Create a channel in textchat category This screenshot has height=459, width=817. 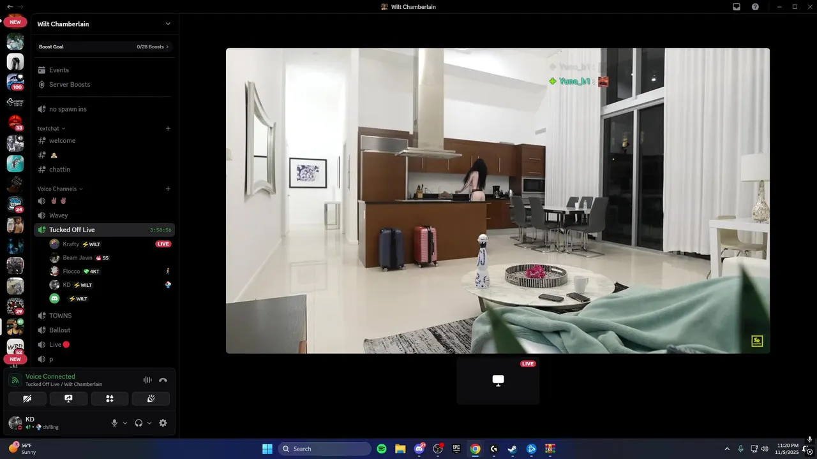[168, 129]
